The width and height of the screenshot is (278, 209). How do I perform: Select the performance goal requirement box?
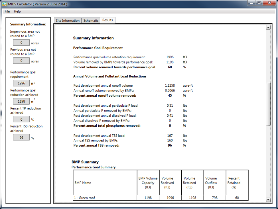[x=21, y=83]
